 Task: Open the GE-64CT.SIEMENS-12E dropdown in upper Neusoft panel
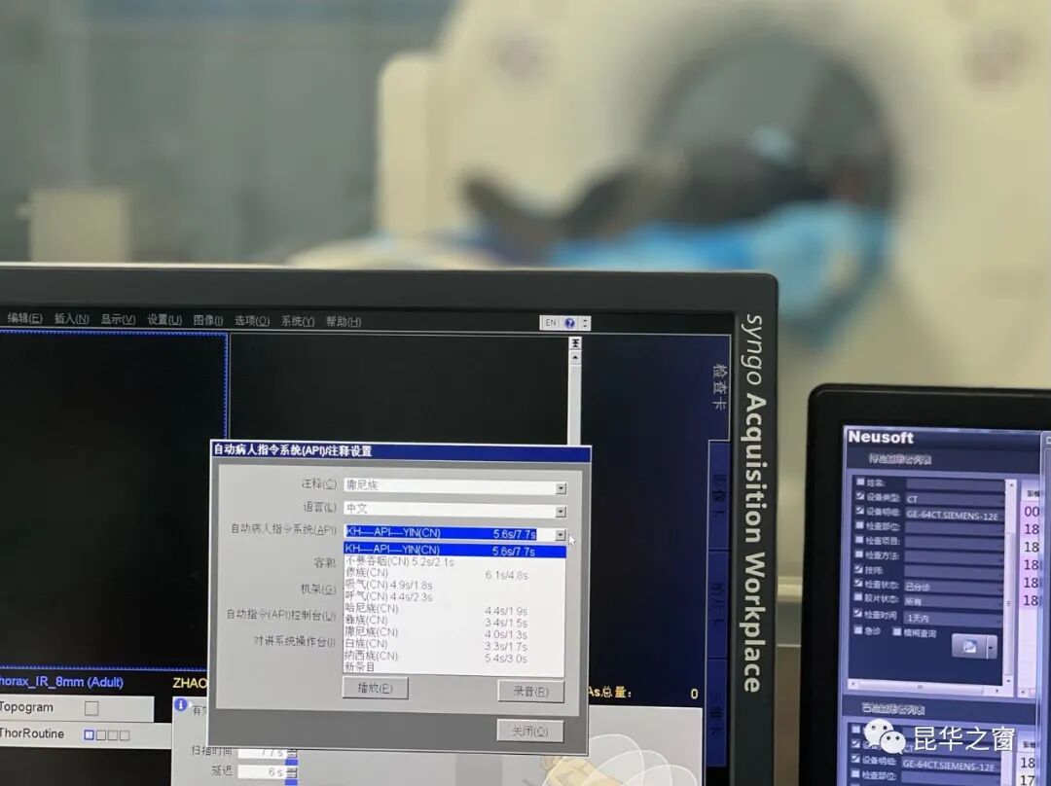pos(955,515)
